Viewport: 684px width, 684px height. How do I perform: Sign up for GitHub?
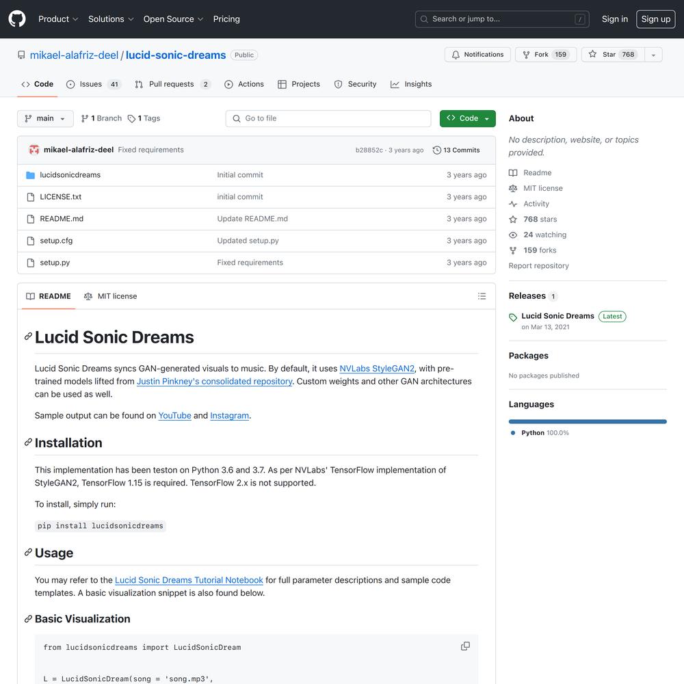point(656,19)
